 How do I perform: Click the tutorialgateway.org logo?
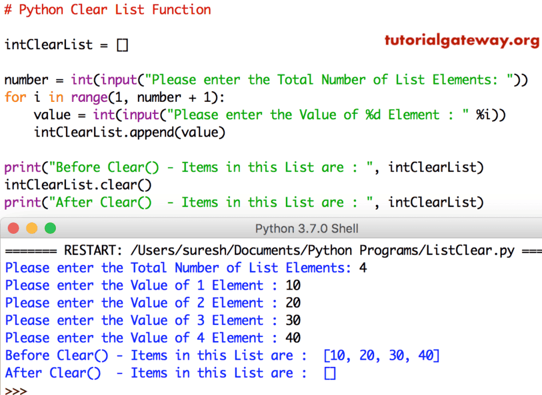click(462, 42)
